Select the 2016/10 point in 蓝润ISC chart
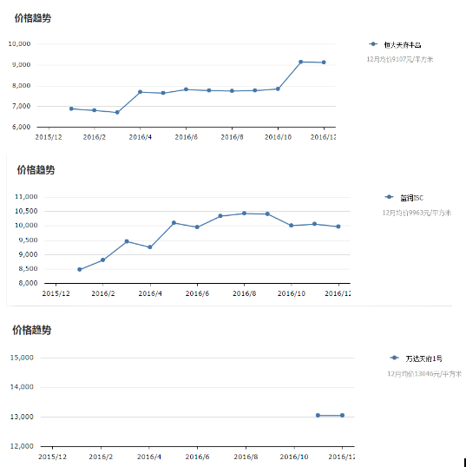This screenshot has height=467, width=466. click(x=292, y=226)
